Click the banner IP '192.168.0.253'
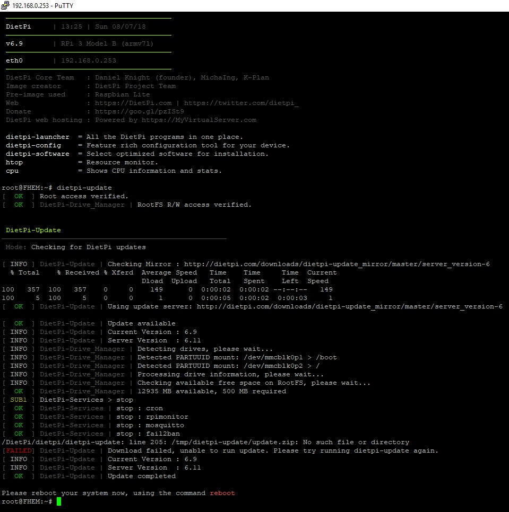This screenshot has height=512, width=509. point(89,61)
